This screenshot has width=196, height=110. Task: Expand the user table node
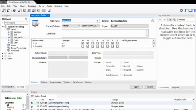click(x=9, y=43)
